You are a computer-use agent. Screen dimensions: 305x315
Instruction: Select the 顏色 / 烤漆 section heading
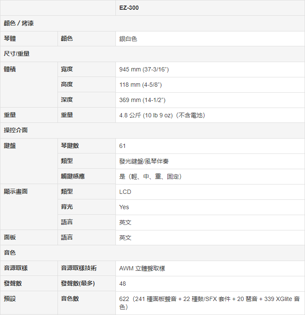19,23
